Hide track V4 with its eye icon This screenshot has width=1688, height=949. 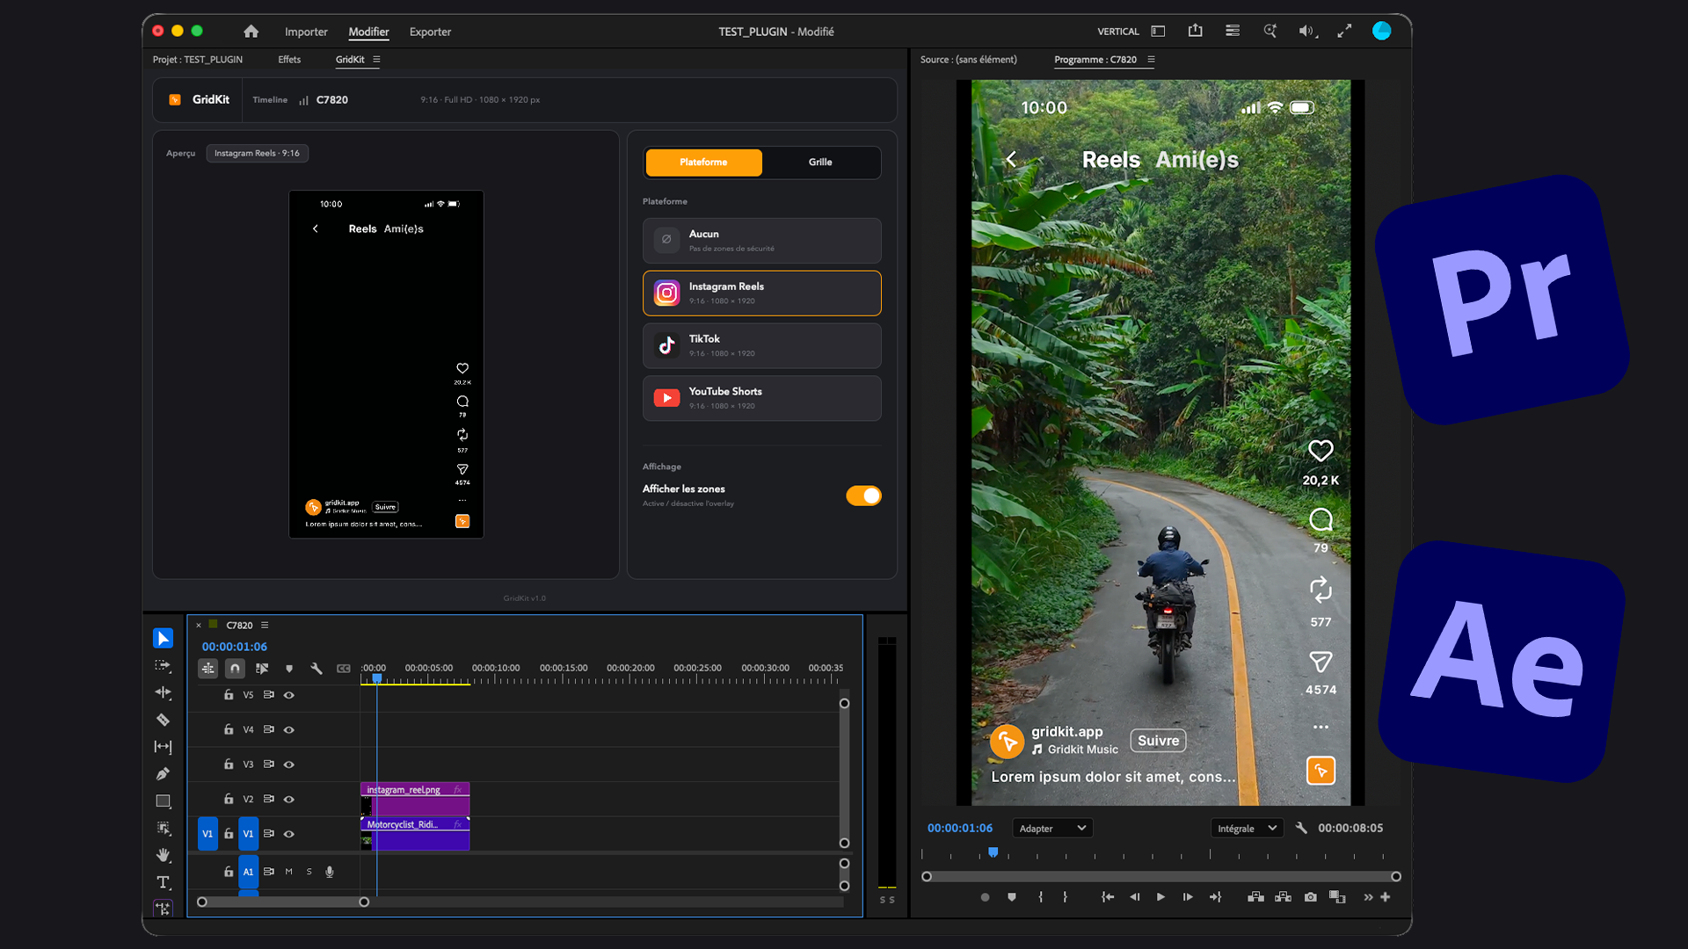(x=288, y=730)
